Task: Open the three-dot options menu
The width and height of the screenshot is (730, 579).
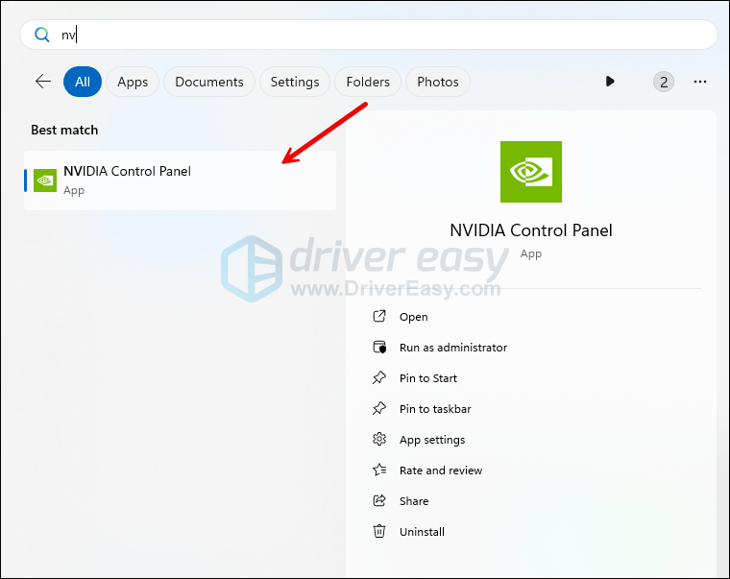Action: tap(700, 82)
